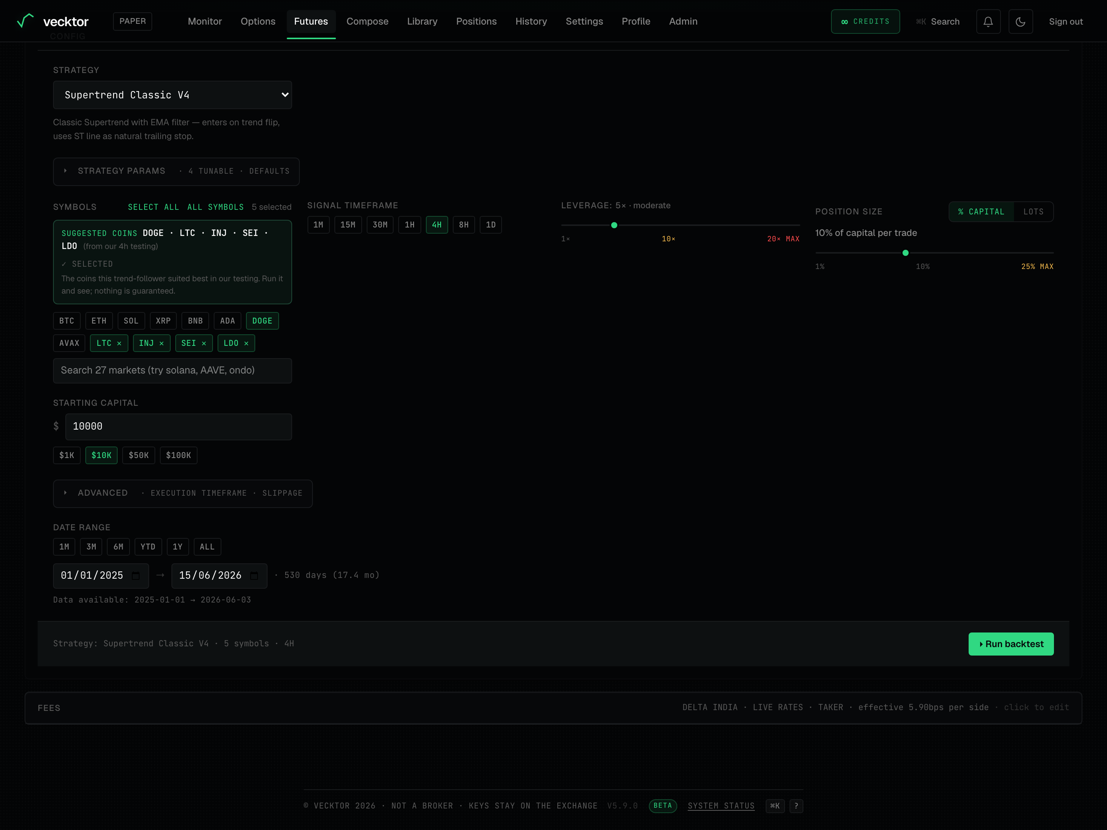Switch position size to LOTS
1107x830 pixels.
point(1034,212)
